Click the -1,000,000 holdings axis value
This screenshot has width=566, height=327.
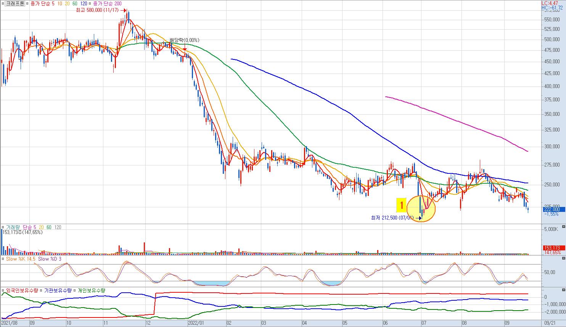tap(555, 304)
